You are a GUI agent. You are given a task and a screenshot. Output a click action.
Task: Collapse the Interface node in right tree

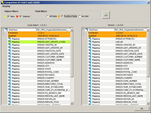83,30
